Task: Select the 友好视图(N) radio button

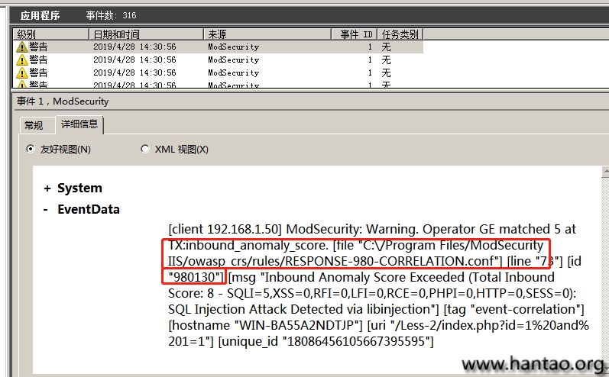Action: 31,150
